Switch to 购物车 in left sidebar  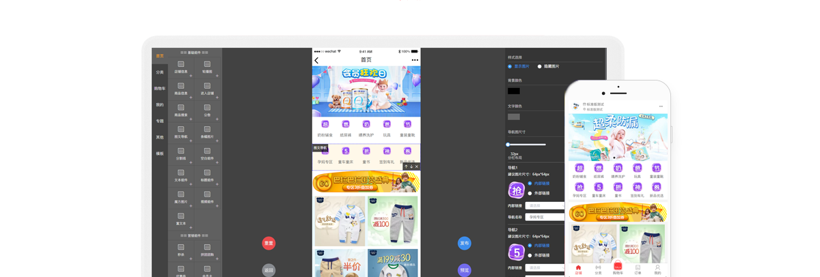[x=160, y=89]
